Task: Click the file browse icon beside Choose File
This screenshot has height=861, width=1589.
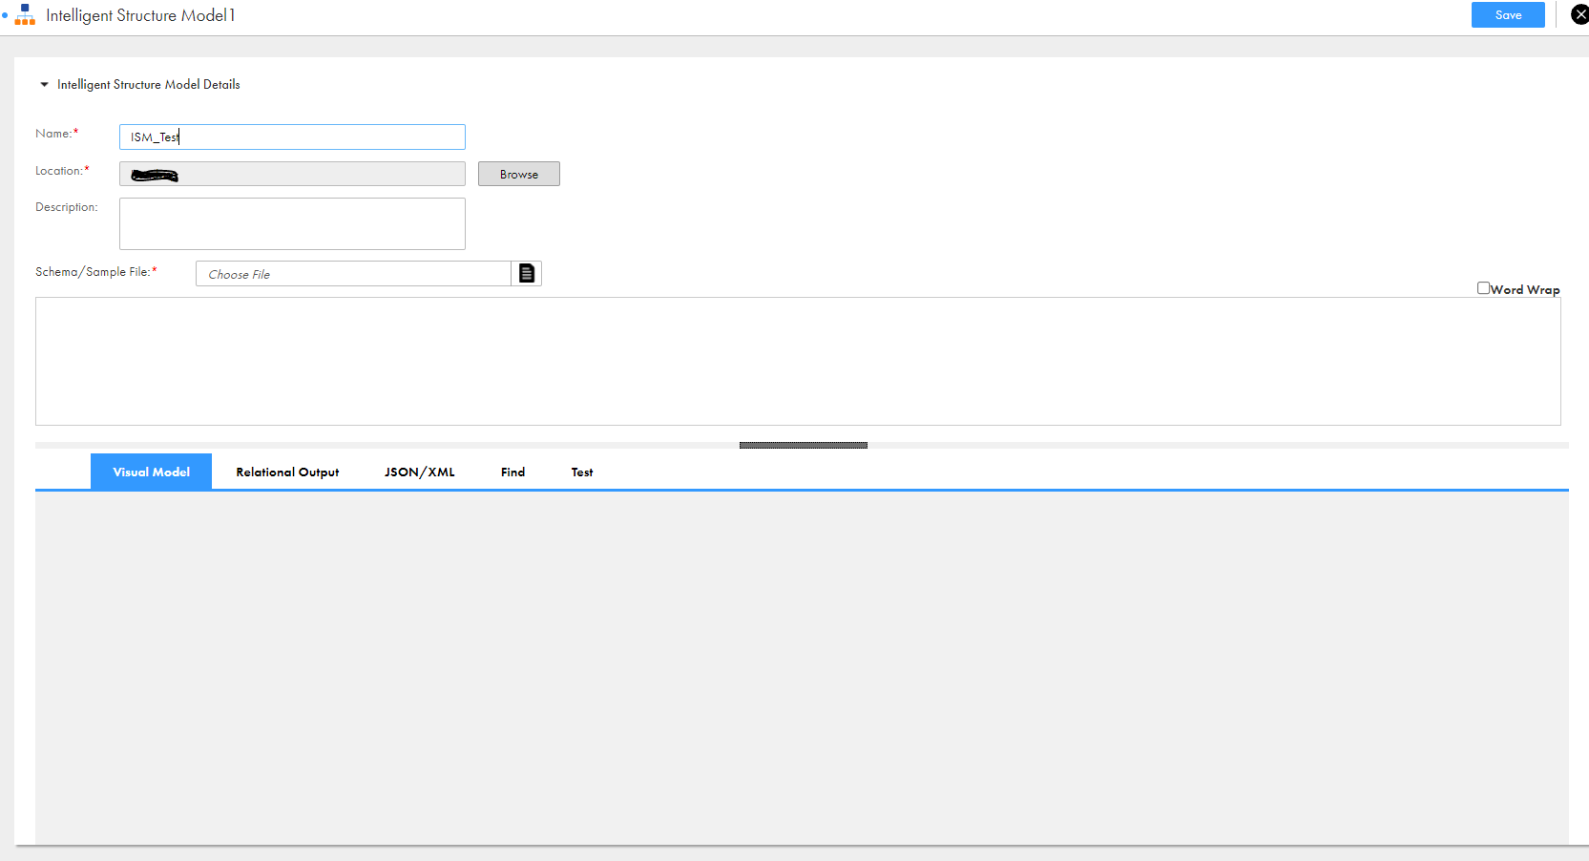Action: point(527,274)
